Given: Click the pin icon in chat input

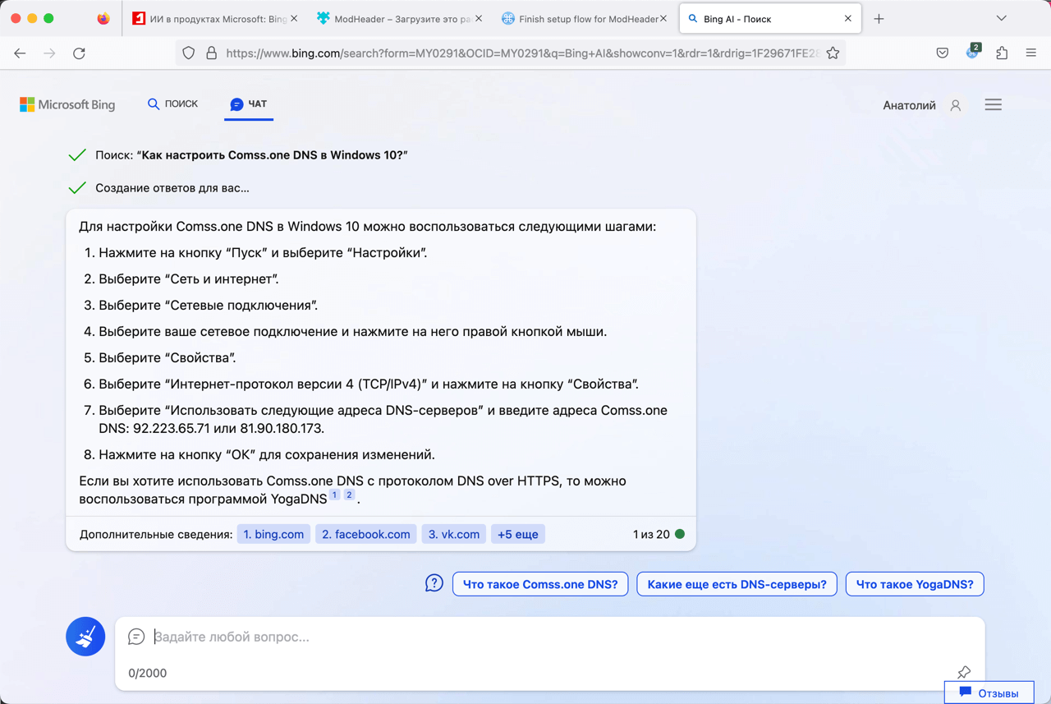Looking at the screenshot, I should click(963, 672).
